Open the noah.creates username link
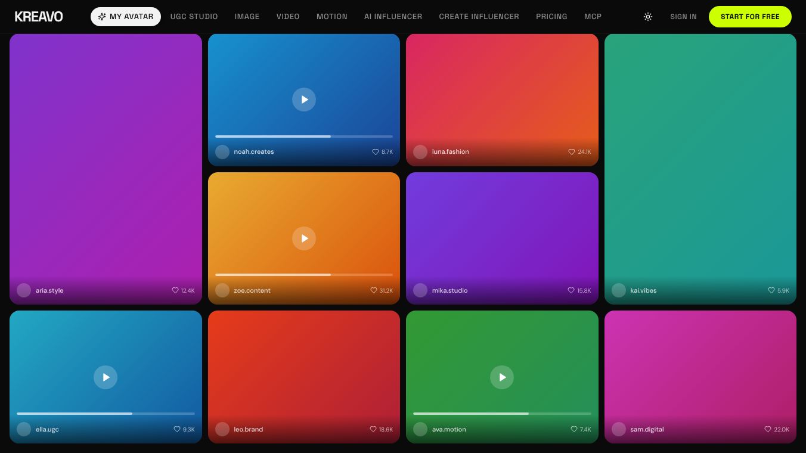806x453 pixels. (x=254, y=152)
